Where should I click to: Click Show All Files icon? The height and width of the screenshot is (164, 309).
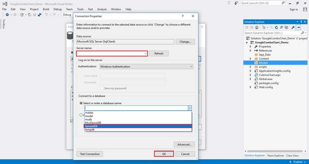pos(286,27)
